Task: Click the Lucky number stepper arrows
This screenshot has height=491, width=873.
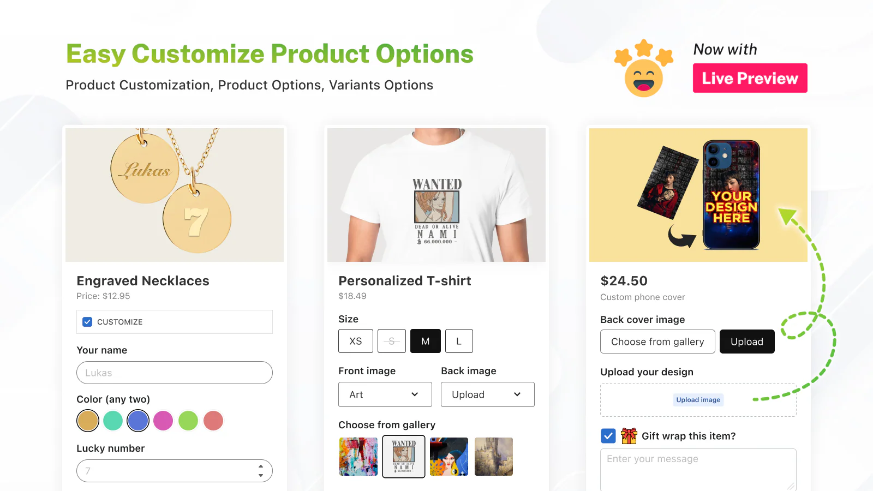Action: 261,471
